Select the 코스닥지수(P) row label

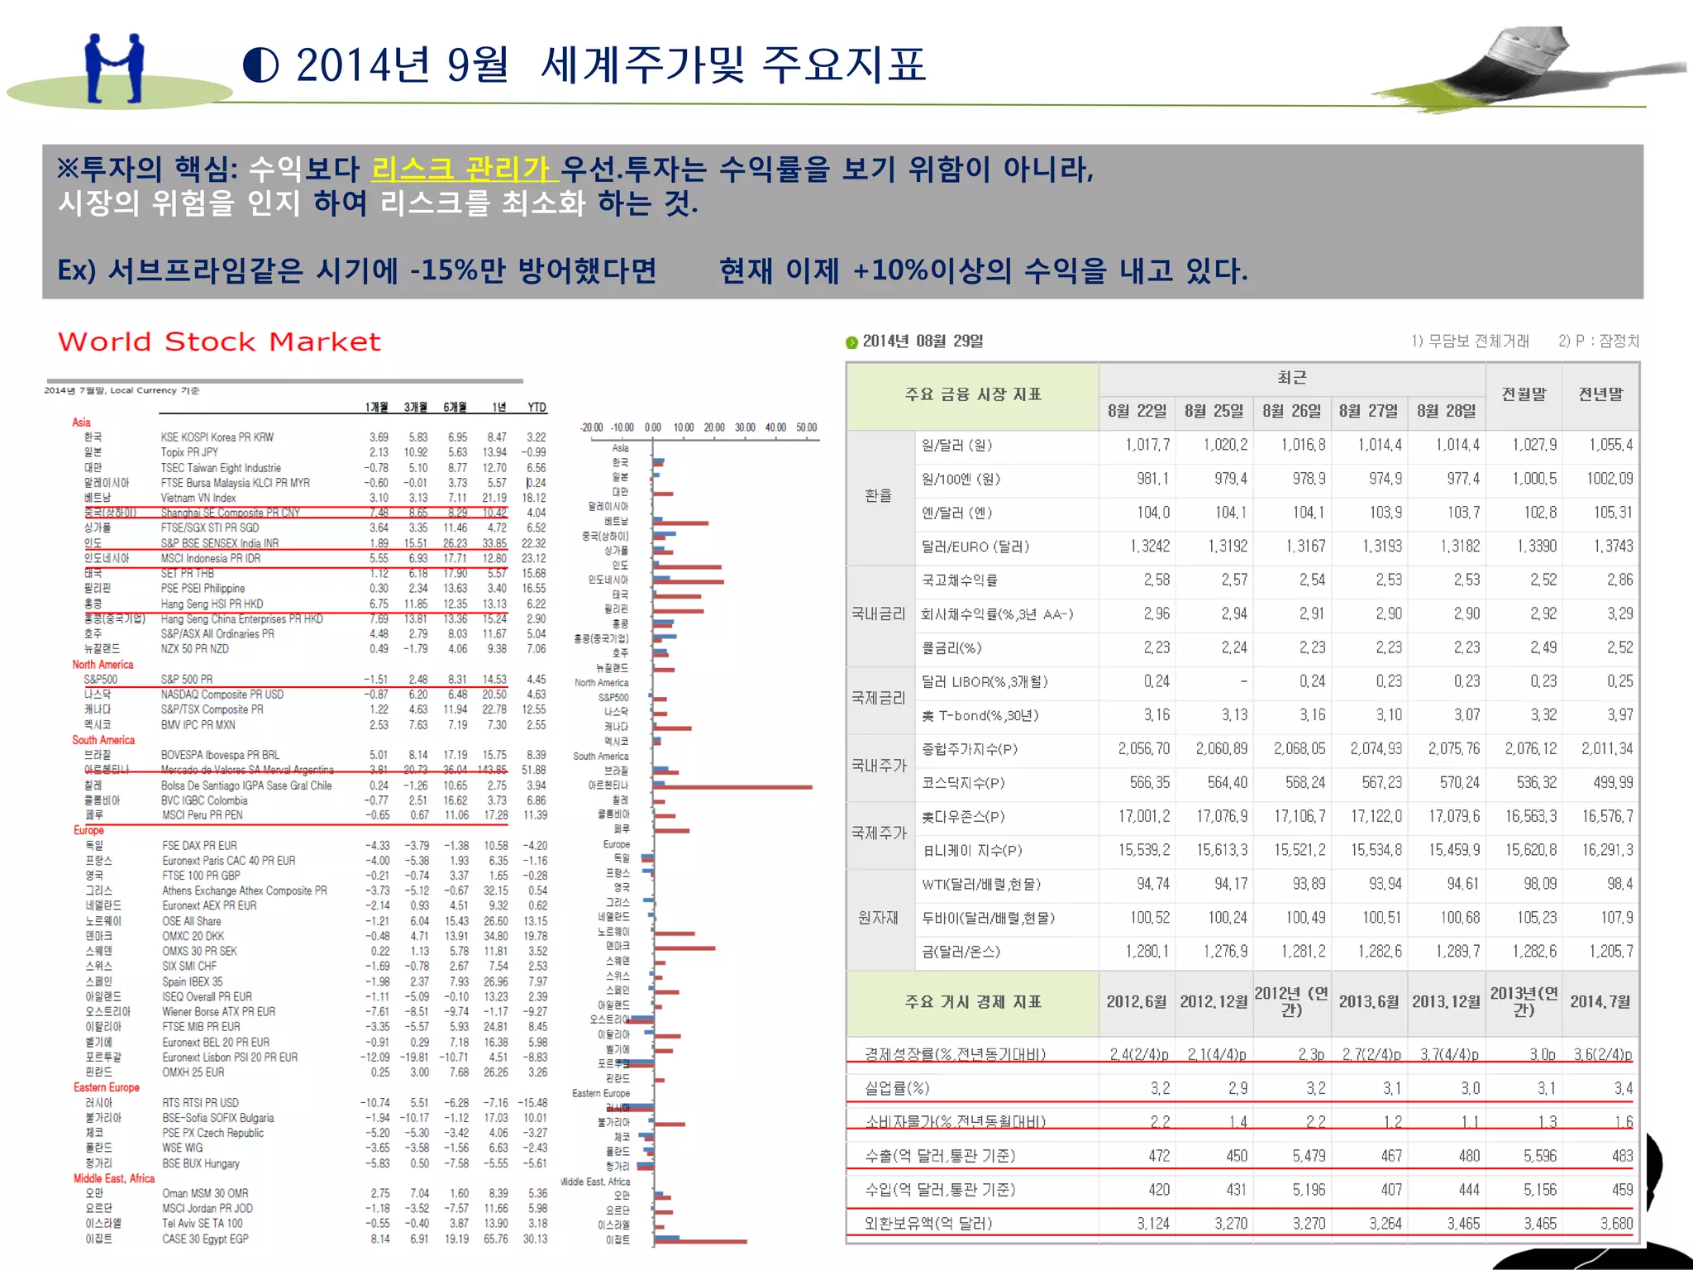click(x=963, y=783)
